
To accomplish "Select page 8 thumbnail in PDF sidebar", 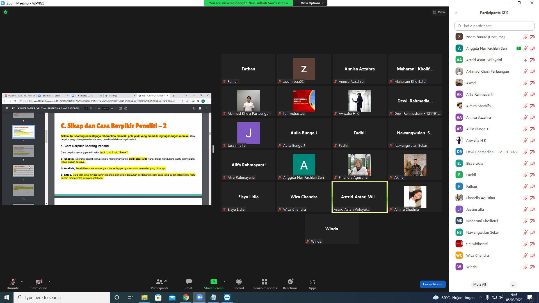I will click(23, 151).
